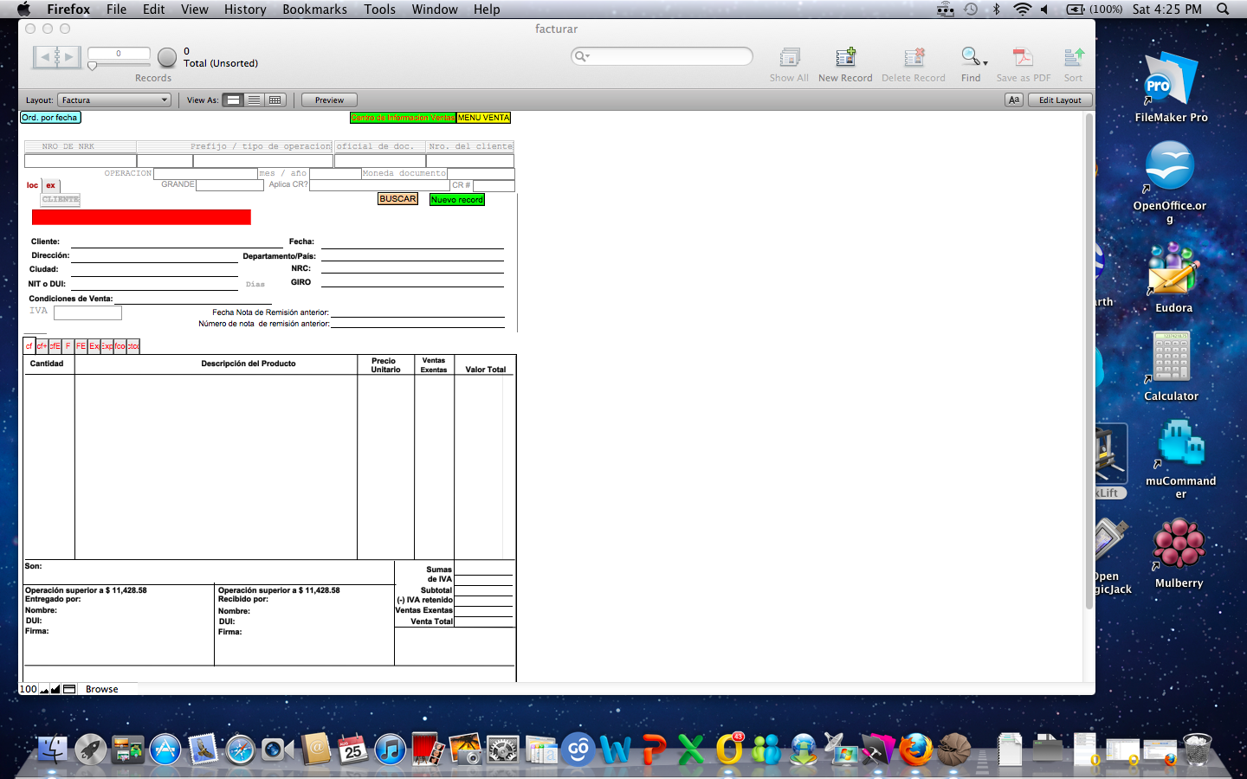
Task: Click the Find magnifier icon
Action: [970, 57]
